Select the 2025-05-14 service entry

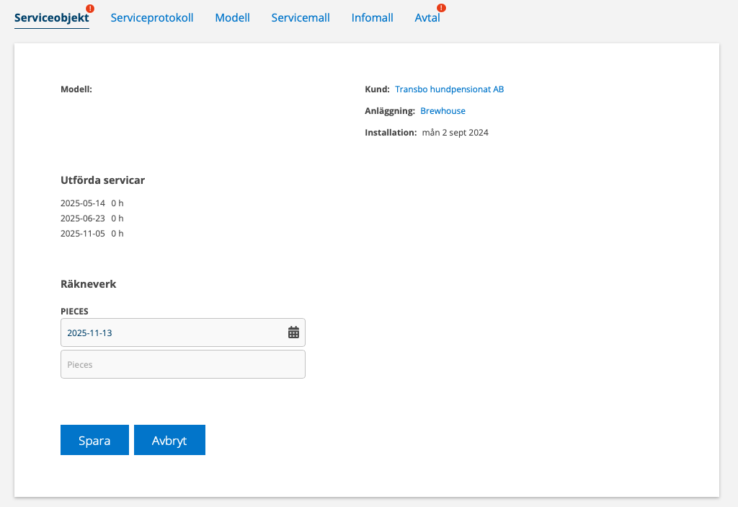click(83, 203)
